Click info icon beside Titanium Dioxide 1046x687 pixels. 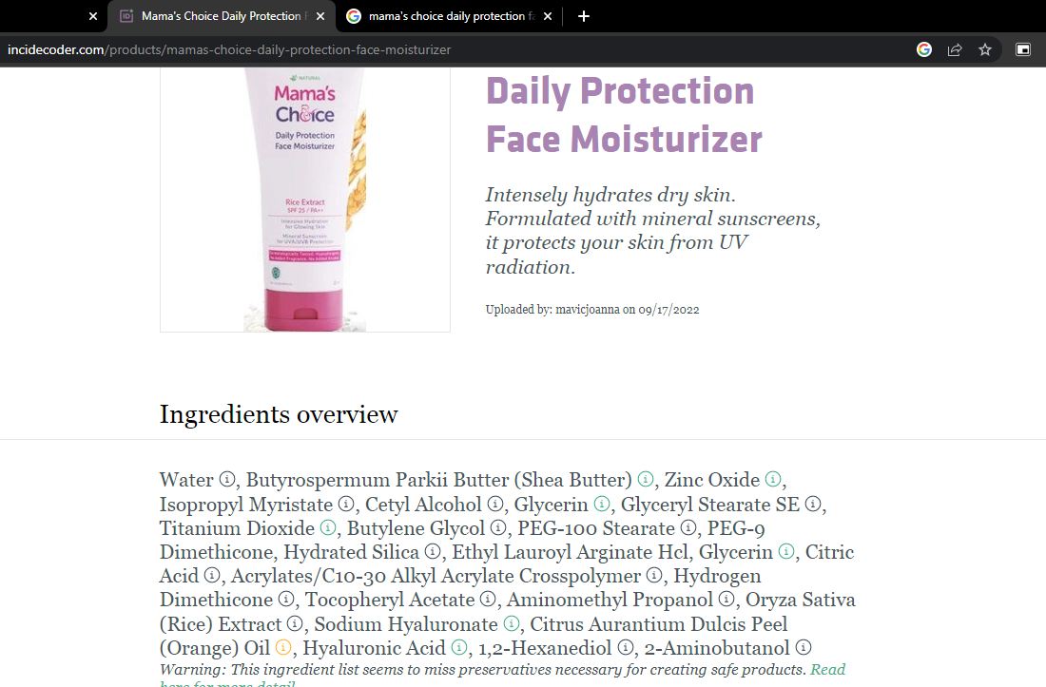(327, 527)
